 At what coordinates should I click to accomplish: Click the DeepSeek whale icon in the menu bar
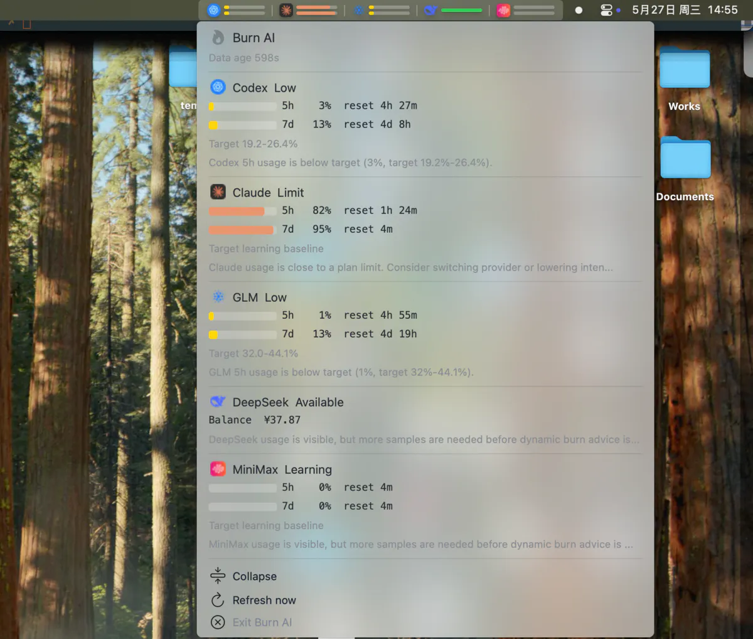click(x=430, y=10)
